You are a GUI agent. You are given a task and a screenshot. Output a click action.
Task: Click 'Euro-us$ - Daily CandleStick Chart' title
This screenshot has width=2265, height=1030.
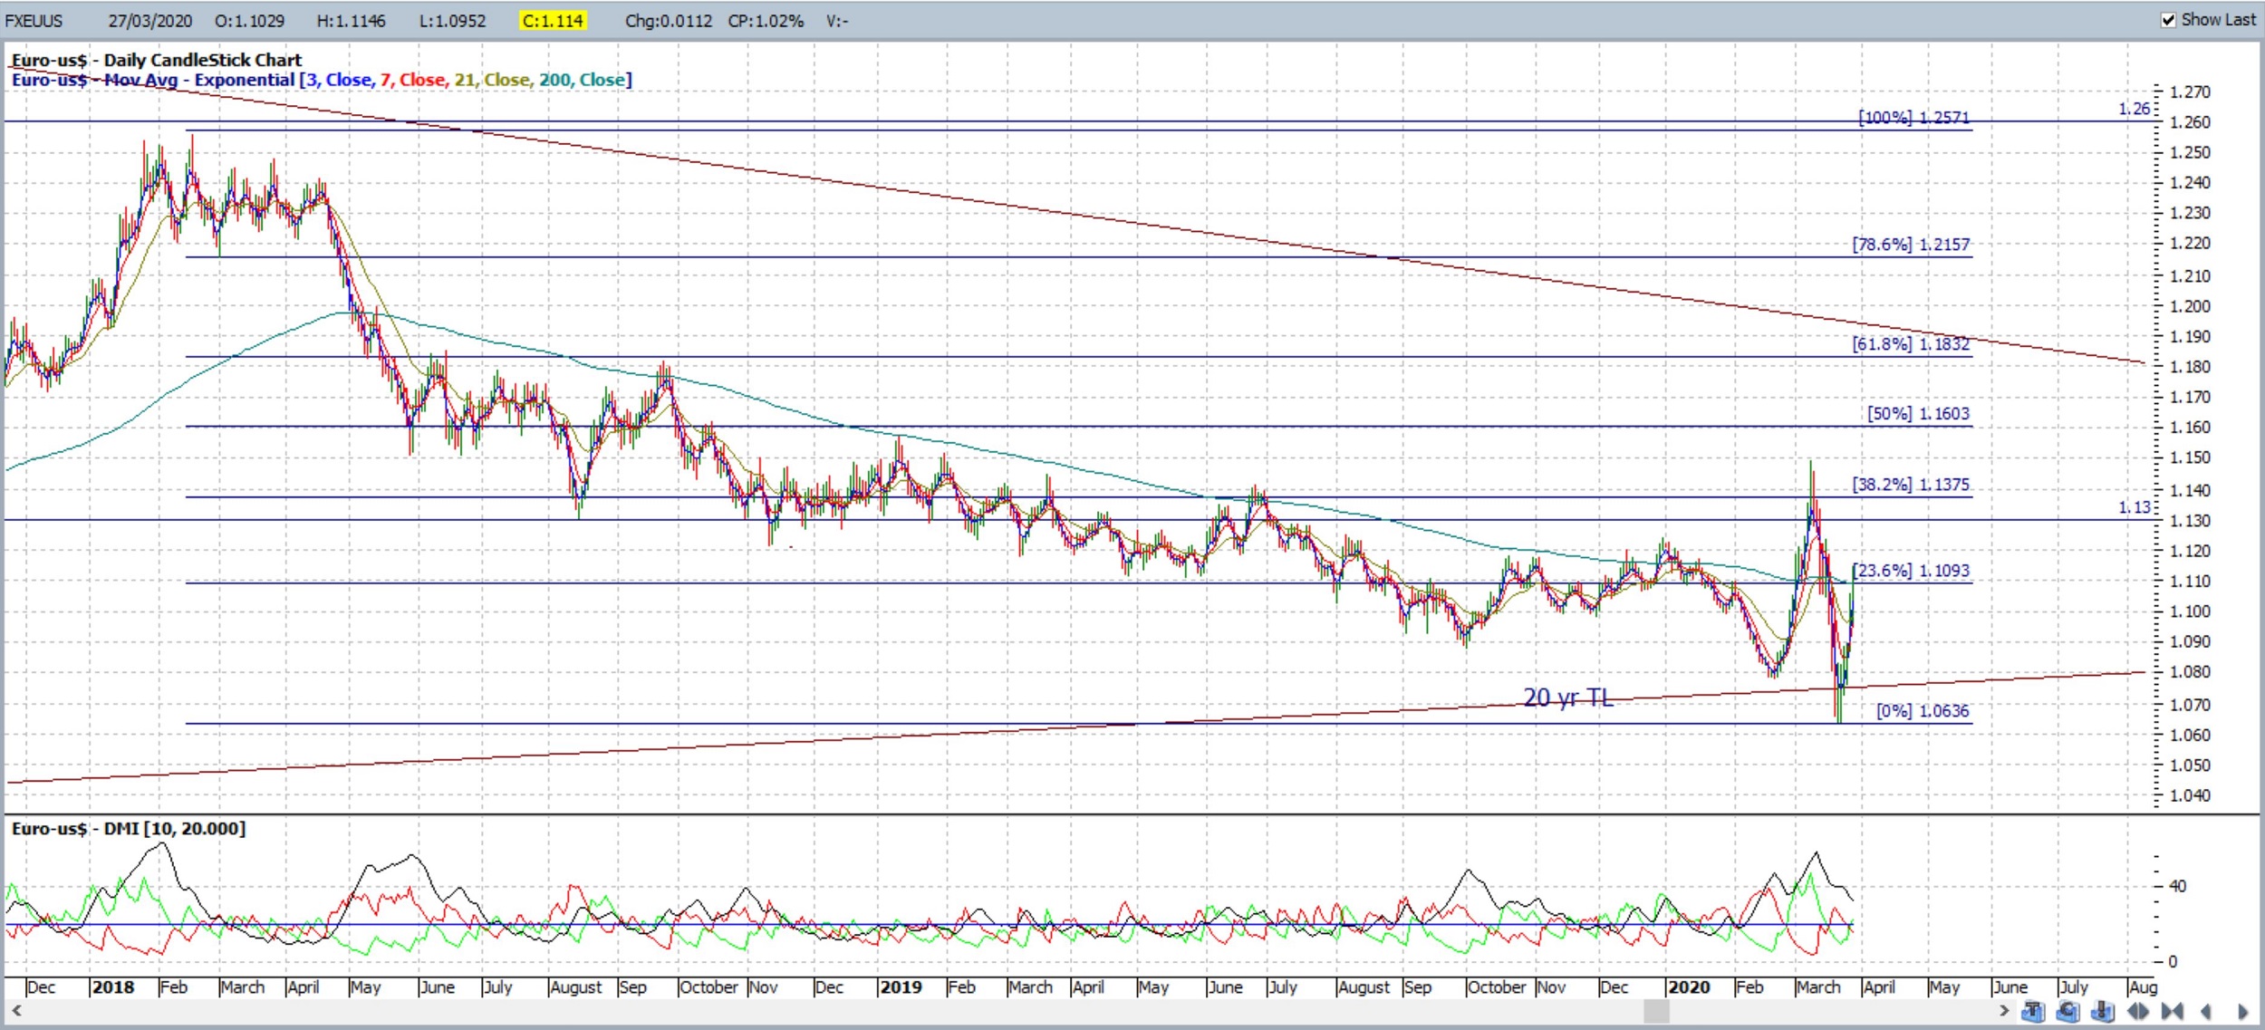coord(156,60)
